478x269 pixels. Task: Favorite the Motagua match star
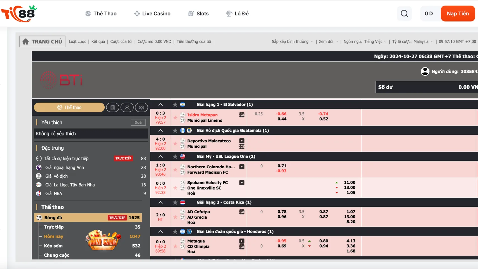click(175, 246)
